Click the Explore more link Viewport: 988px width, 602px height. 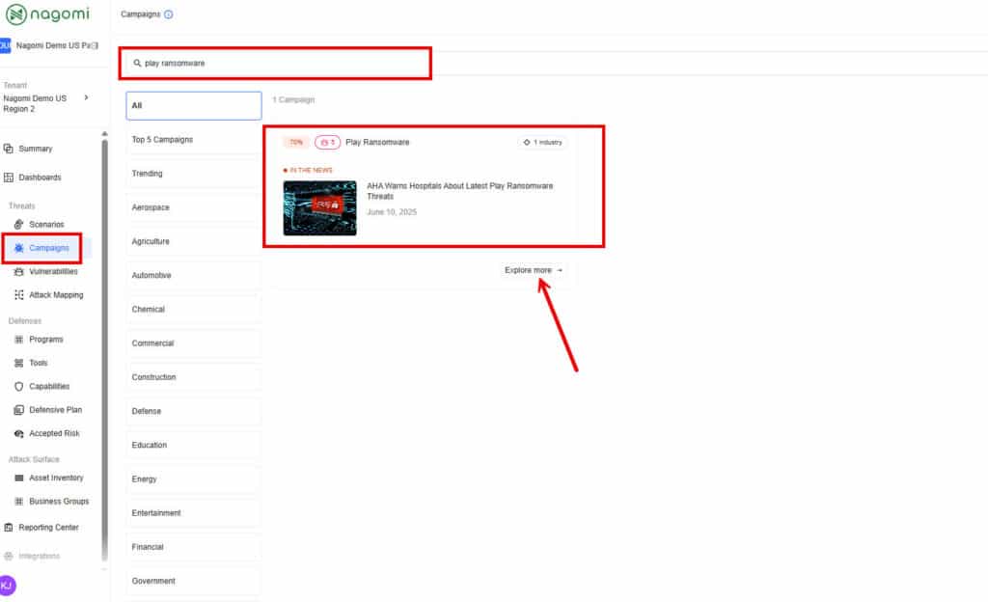coord(533,270)
